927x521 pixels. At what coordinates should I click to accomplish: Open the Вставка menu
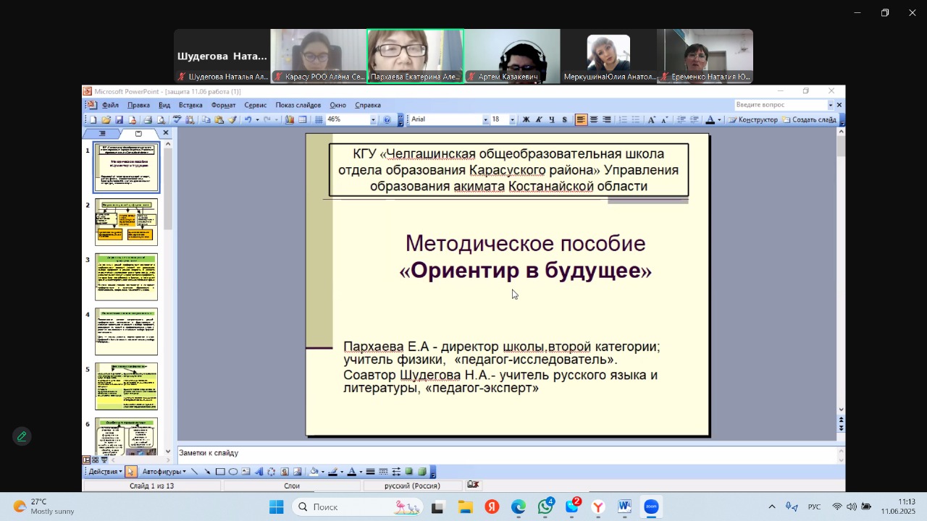click(190, 105)
